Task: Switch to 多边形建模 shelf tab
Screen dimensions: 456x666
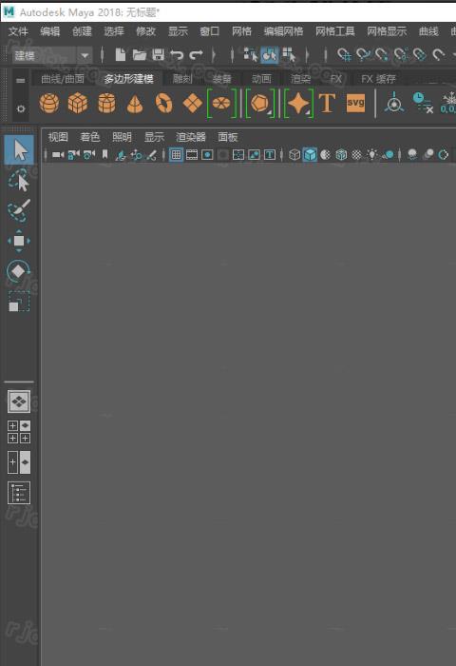Action: click(129, 79)
